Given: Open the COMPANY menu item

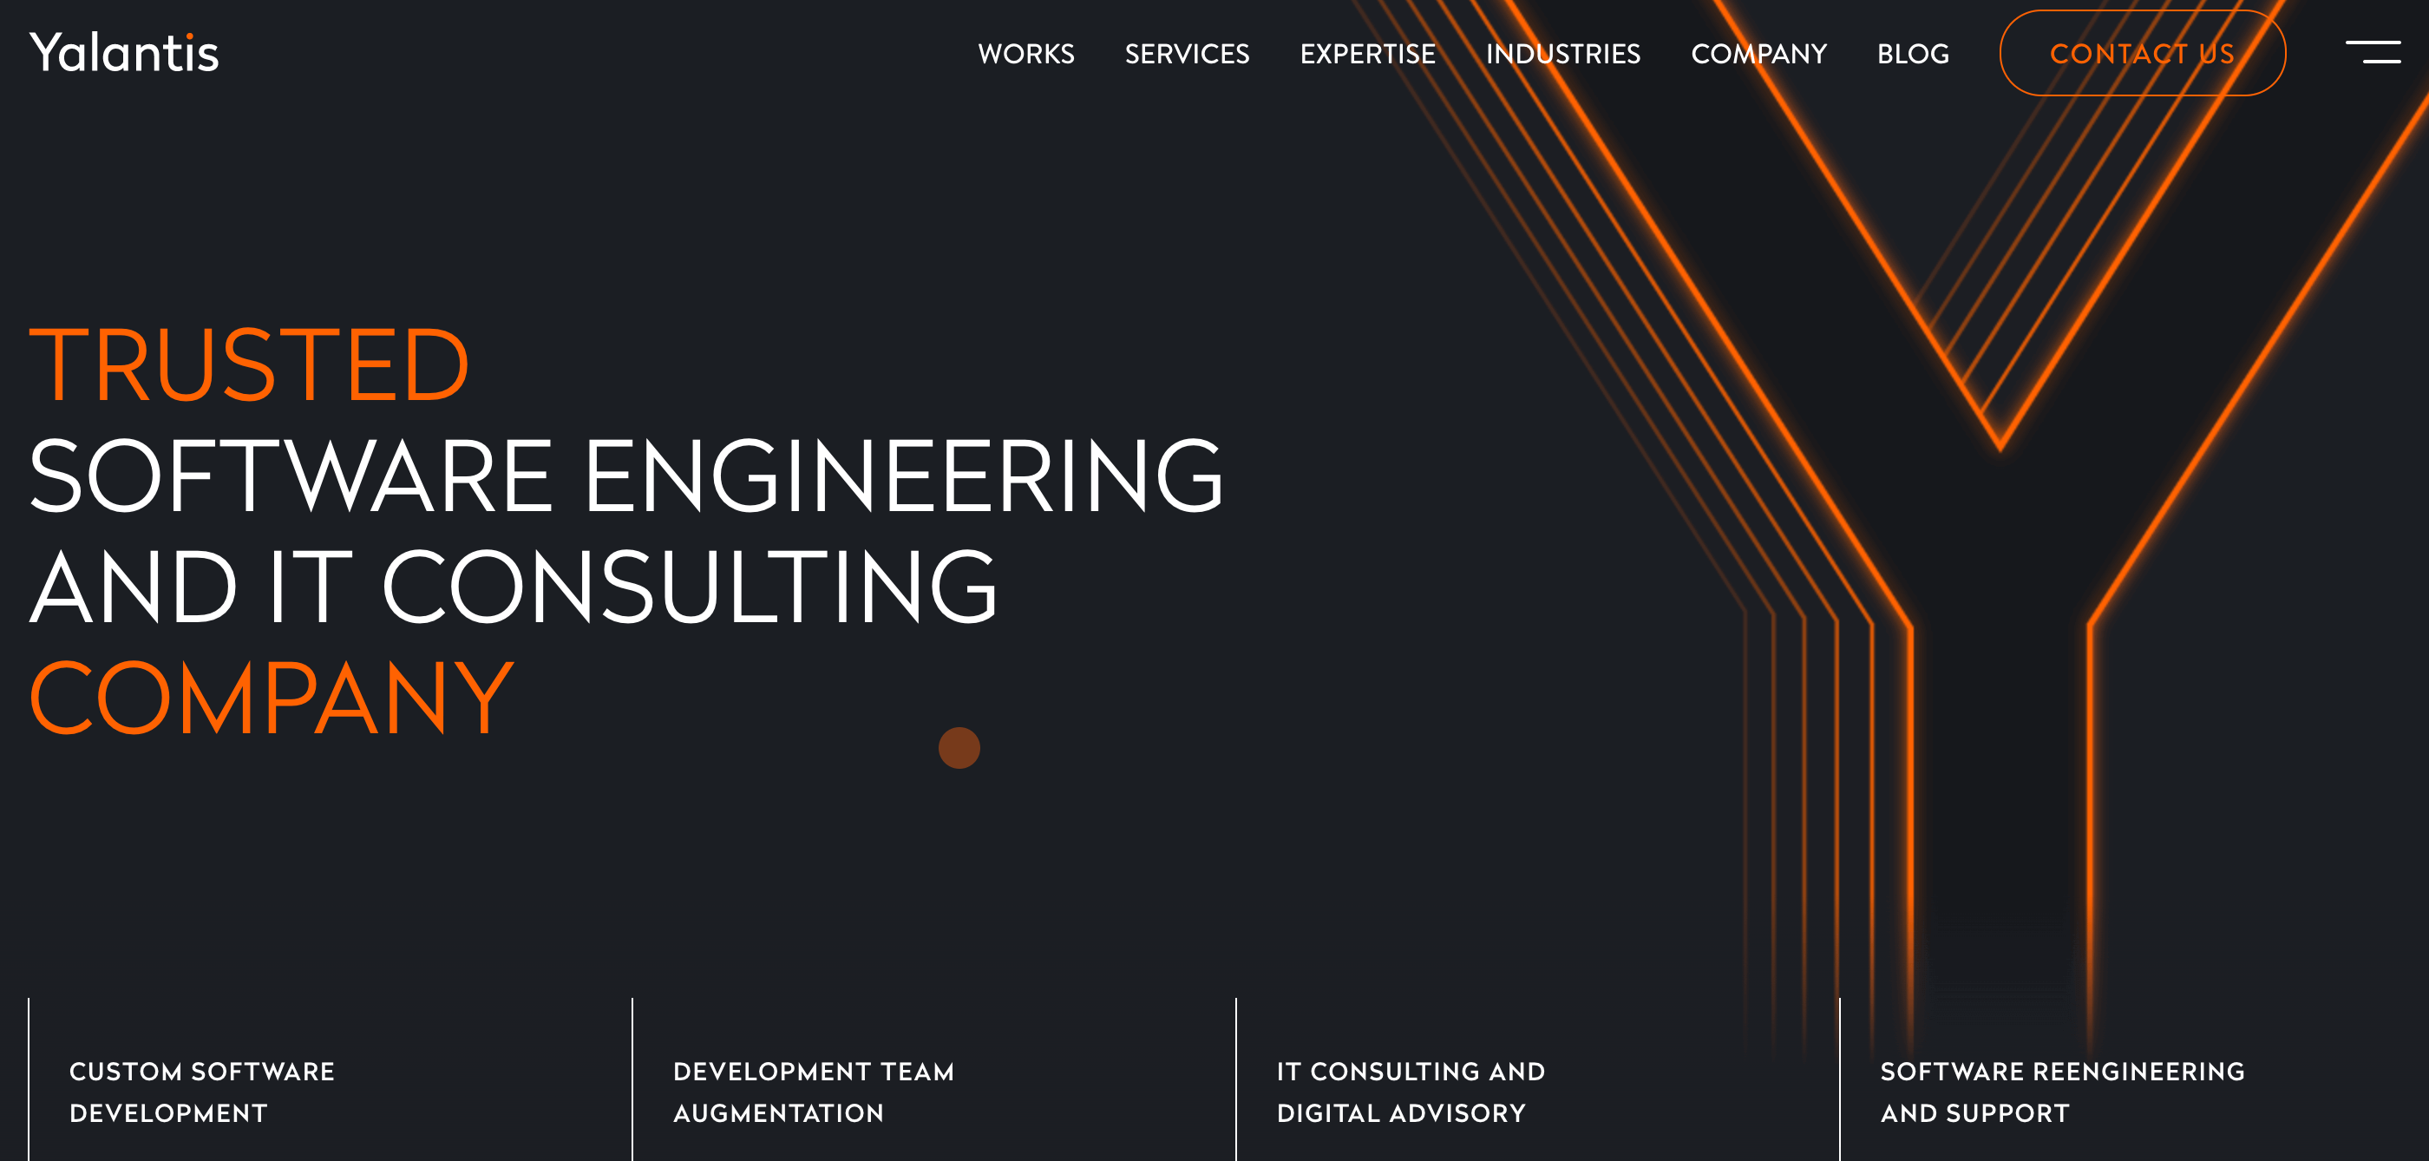Looking at the screenshot, I should click(x=1758, y=55).
